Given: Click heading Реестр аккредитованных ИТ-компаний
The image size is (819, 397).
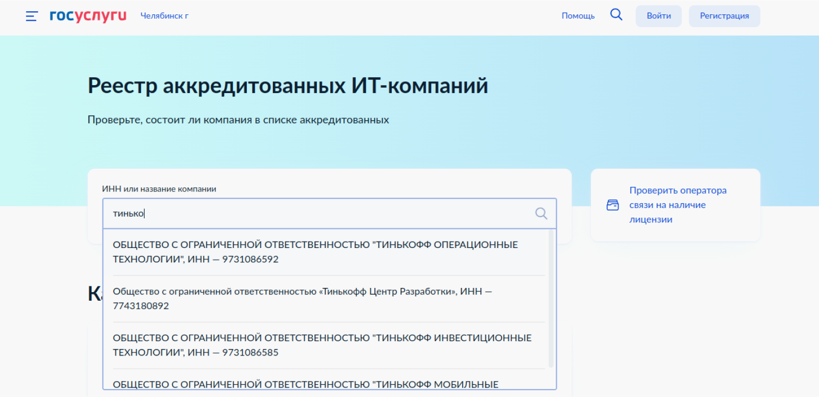Looking at the screenshot, I should (288, 86).
